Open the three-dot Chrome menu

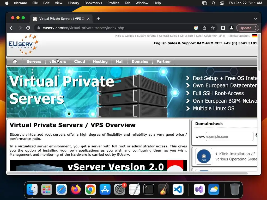[256, 28]
